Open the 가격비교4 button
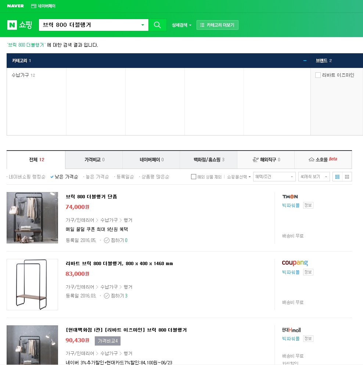 click(x=107, y=341)
